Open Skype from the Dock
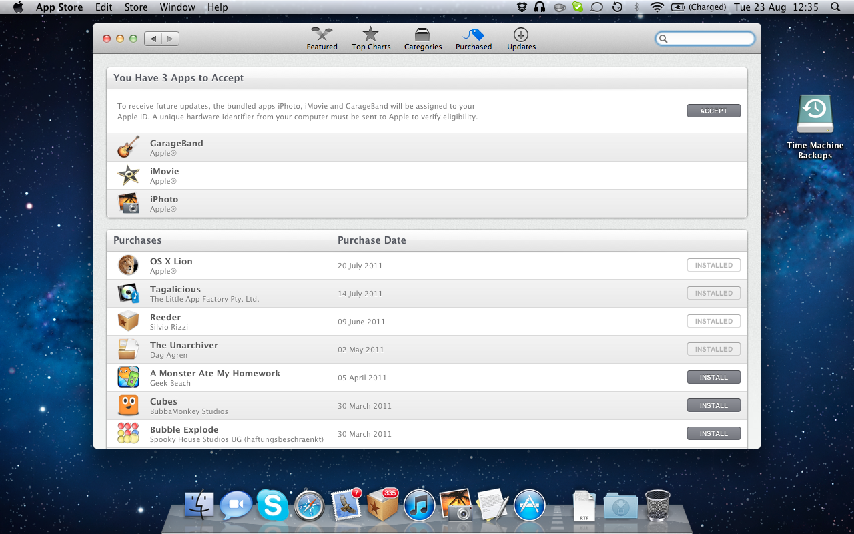The width and height of the screenshot is (854, 534). 272,505
